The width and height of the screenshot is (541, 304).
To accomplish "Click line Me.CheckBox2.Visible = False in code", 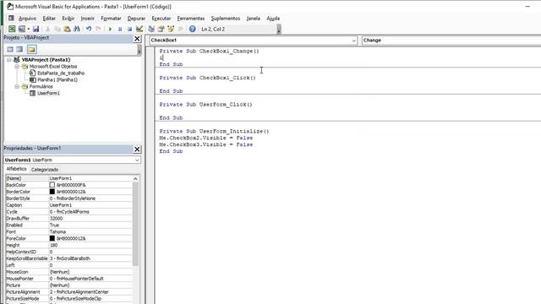I will click(x=206, y=138).
